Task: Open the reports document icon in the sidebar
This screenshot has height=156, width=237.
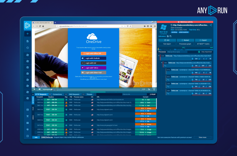Action: pyautogui.click(x=28, y=41)
